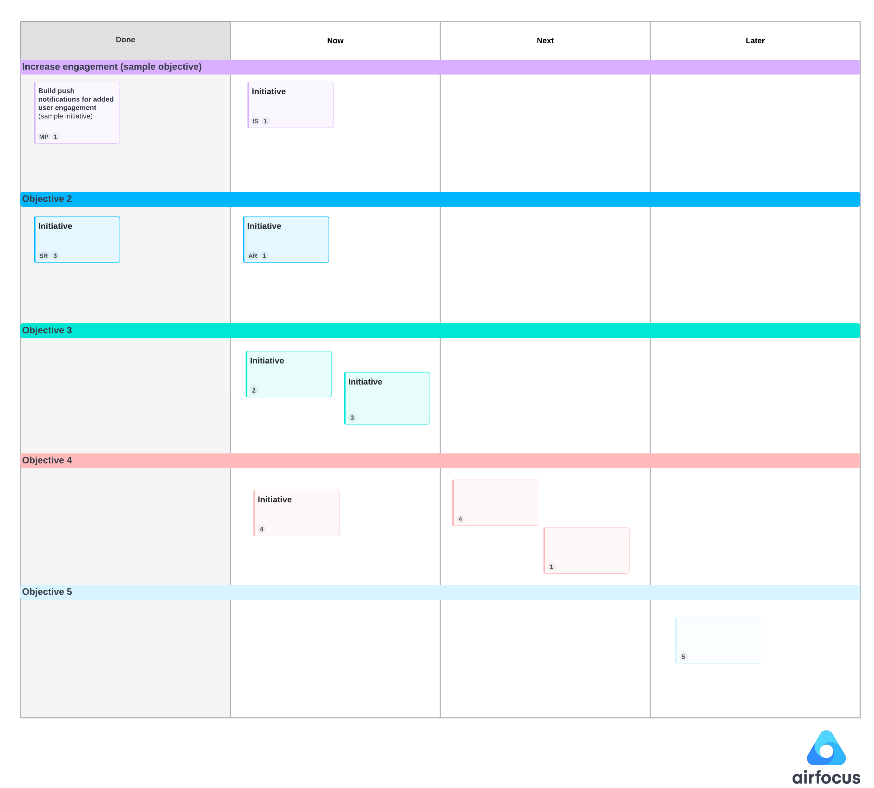This screenshot has height=788, width=874.
Task: Toggle the 'Next' column header
Action: click(545, 40)
